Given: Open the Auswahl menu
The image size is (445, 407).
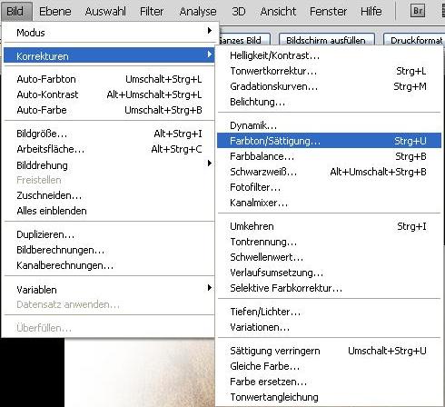Looking at the screenshot, I should pos(105,12).
